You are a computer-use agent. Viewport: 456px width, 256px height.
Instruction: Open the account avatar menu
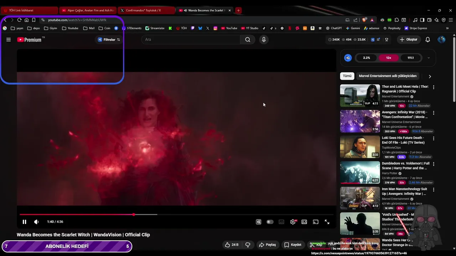click(x=441, y=39)
